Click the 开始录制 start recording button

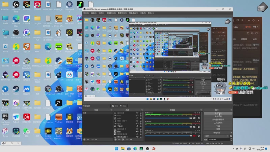pos(218,116)
